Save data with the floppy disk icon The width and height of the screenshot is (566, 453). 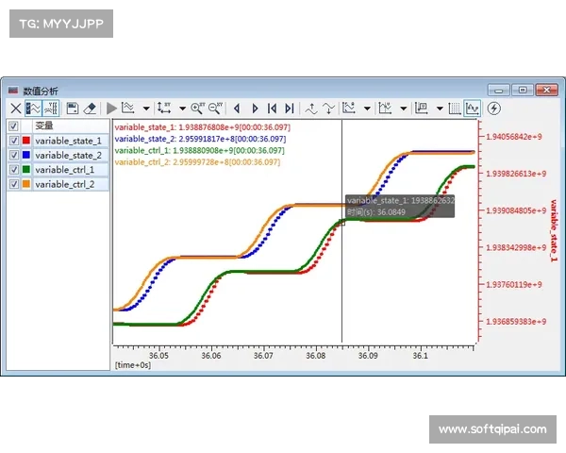point(73,109)
